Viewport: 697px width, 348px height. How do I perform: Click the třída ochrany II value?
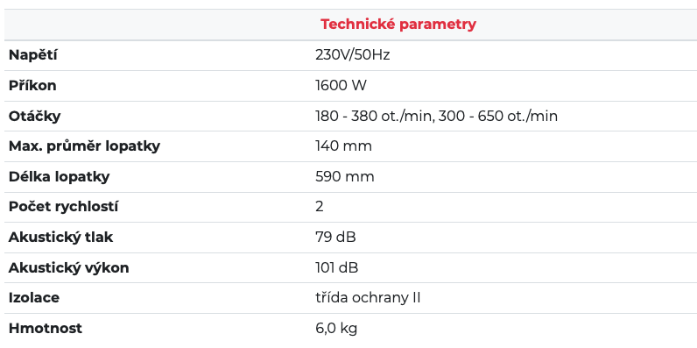point(368,298)
